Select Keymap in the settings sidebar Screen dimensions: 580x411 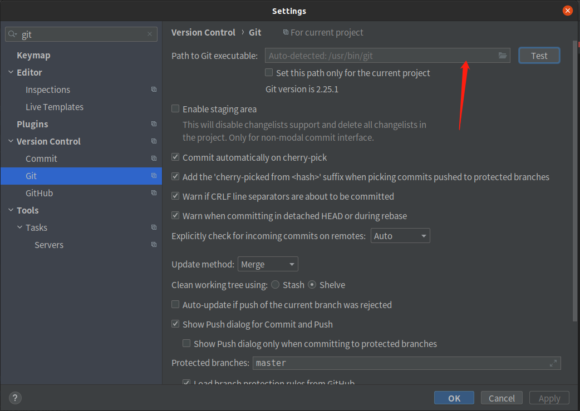[x=33, y=55]
